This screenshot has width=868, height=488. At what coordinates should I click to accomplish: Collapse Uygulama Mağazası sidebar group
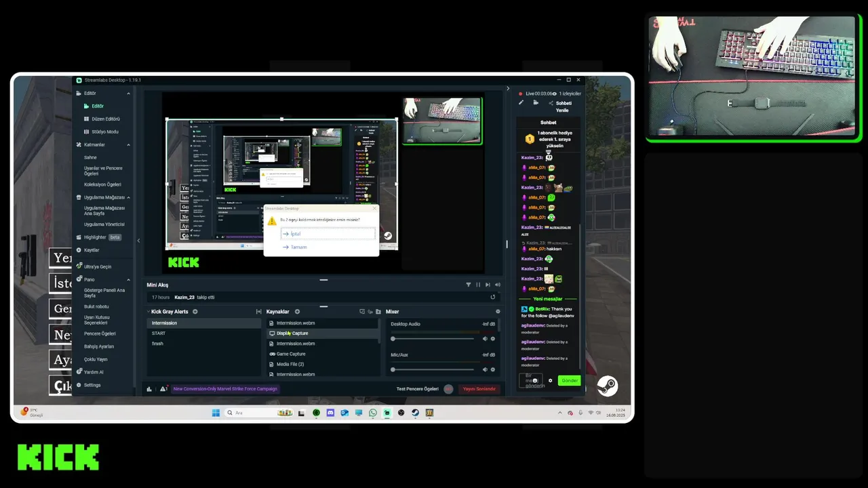point(129,197)
